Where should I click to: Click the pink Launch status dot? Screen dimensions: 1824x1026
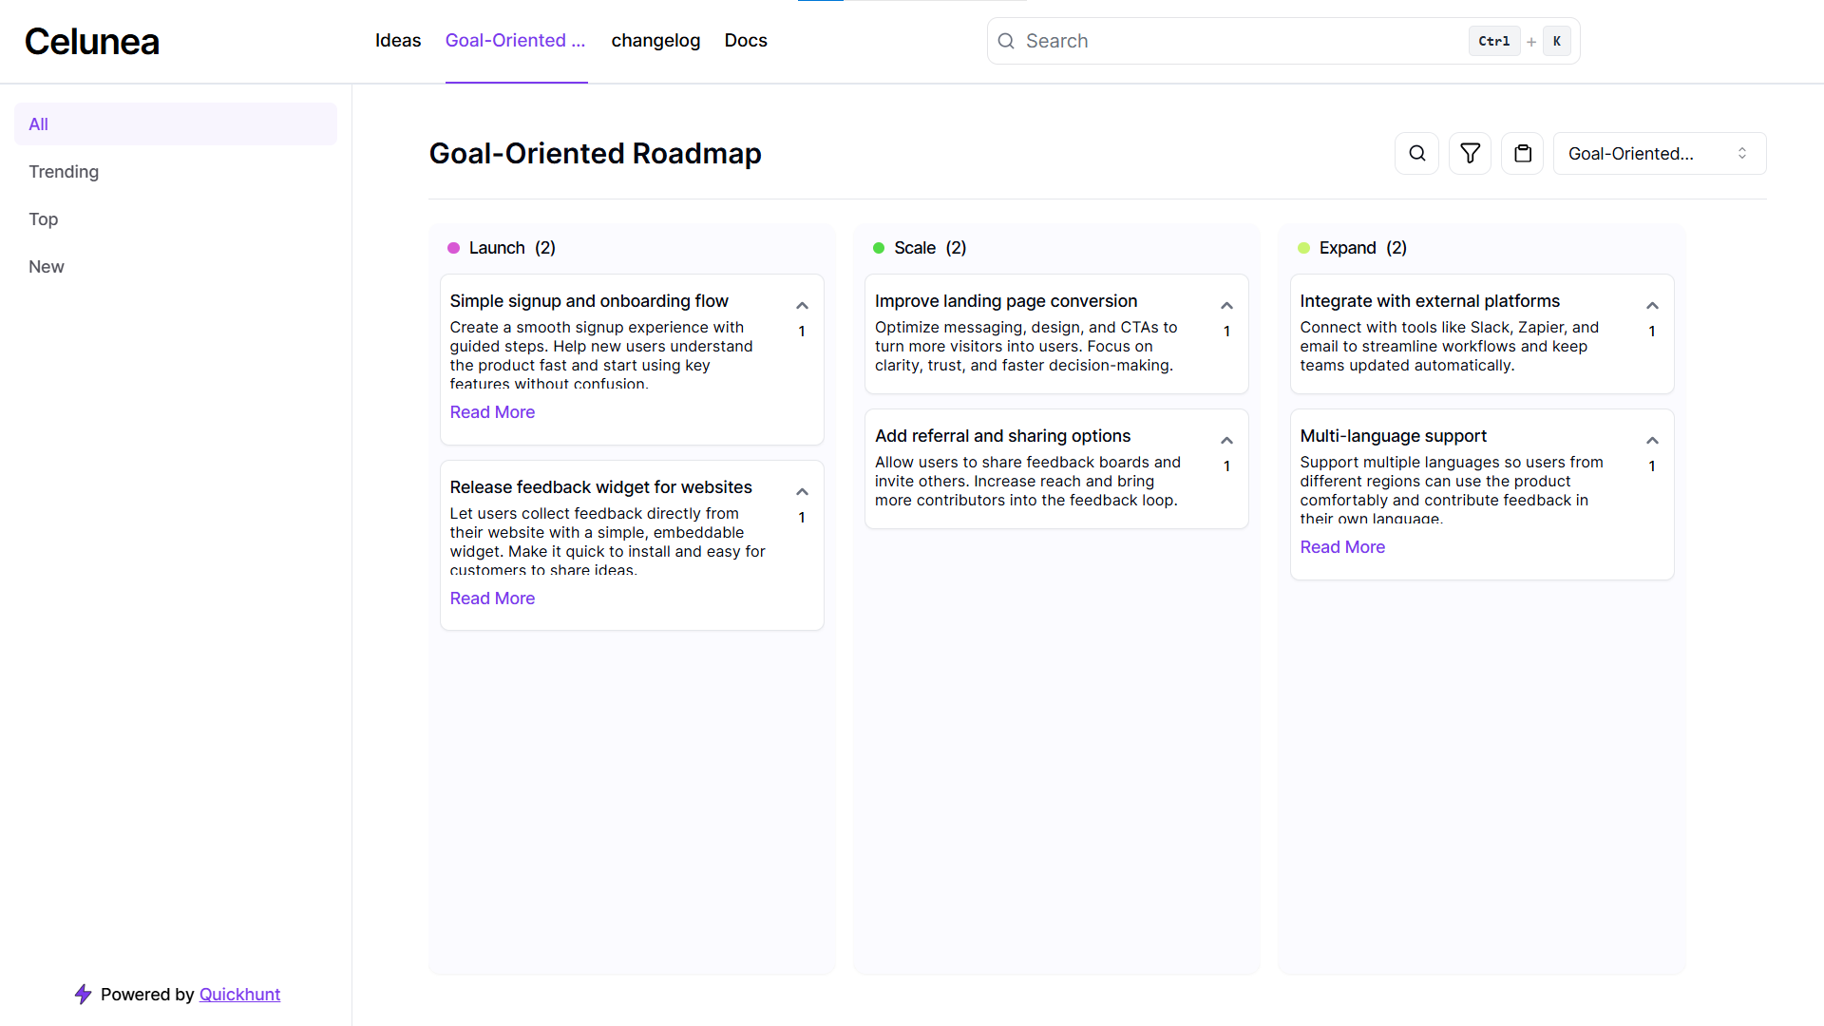pyautogui.click(x=453, y=248)
